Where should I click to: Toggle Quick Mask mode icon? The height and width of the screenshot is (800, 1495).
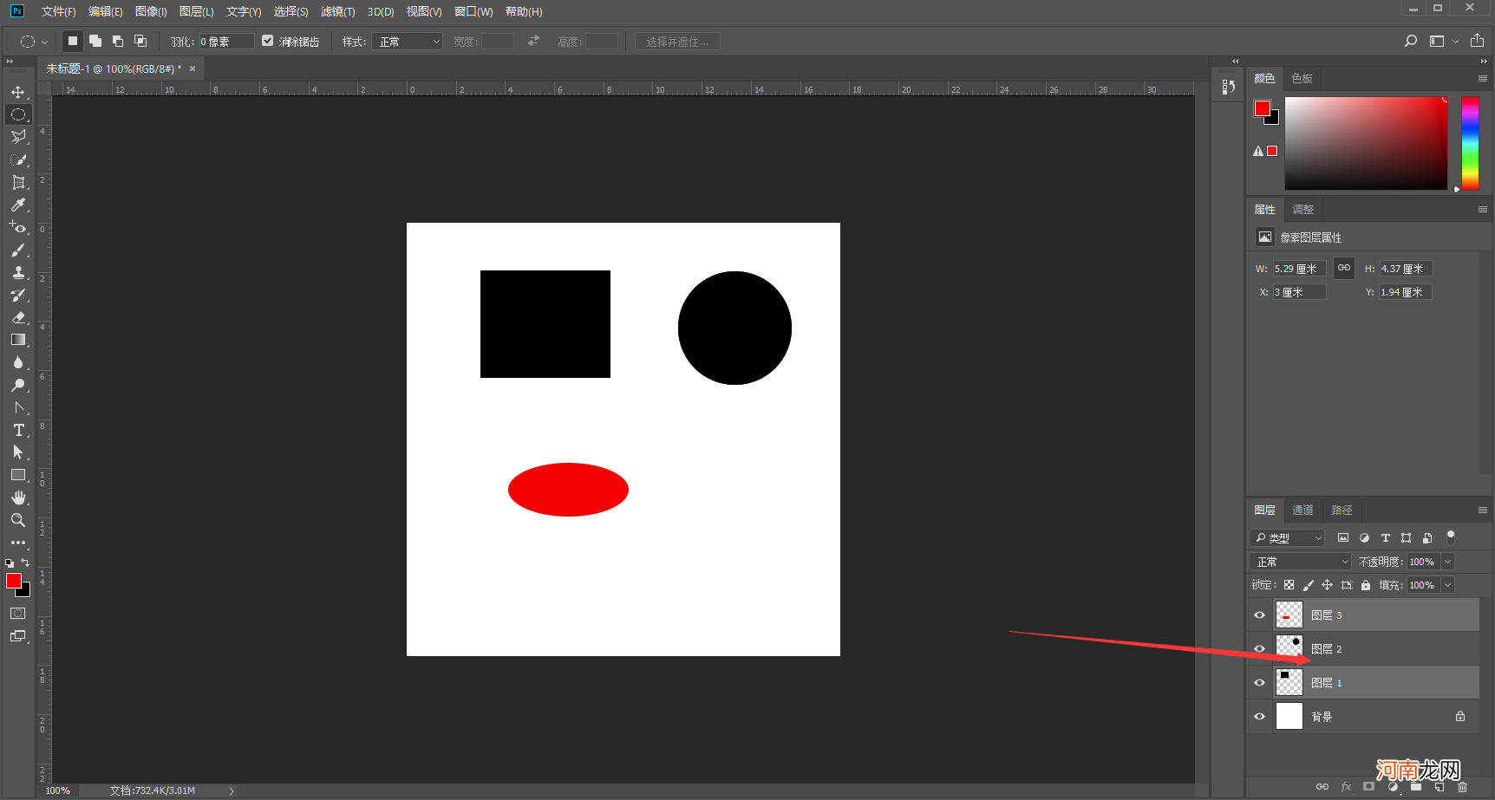(18, 613)
